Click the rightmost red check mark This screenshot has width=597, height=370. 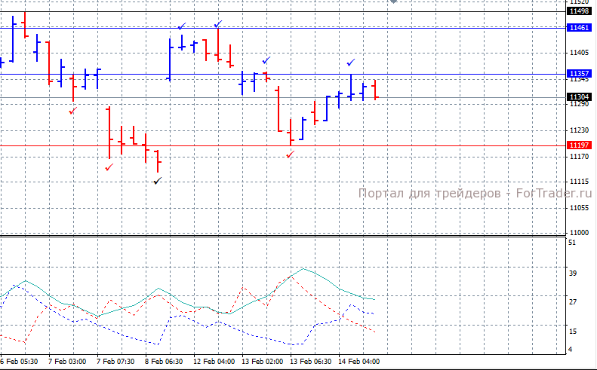290,154
